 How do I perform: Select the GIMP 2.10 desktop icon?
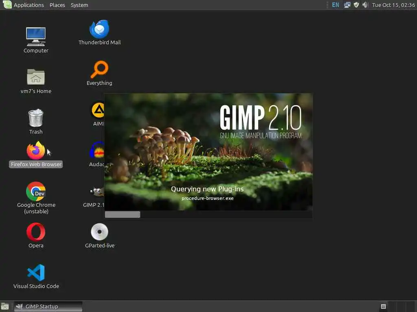pyautogui.click(x=97, y=191)
